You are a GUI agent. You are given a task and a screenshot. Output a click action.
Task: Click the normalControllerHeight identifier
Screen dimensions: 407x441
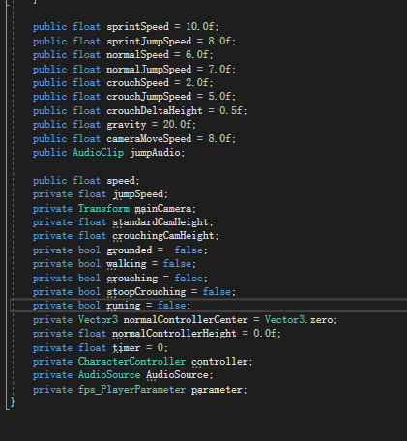[x=174, y=334]
